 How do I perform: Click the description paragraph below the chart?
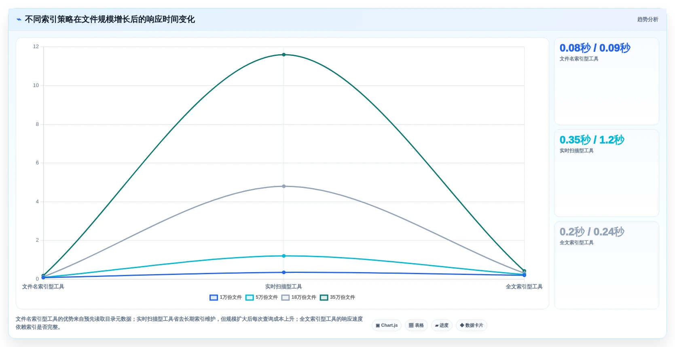coord(189,323)
